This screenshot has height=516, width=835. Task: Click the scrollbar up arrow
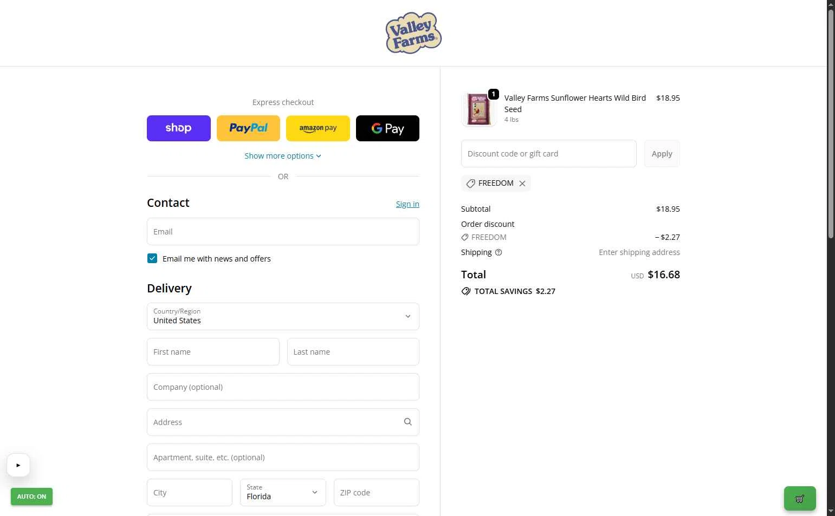pyautogui.click(x=831, y=4)
